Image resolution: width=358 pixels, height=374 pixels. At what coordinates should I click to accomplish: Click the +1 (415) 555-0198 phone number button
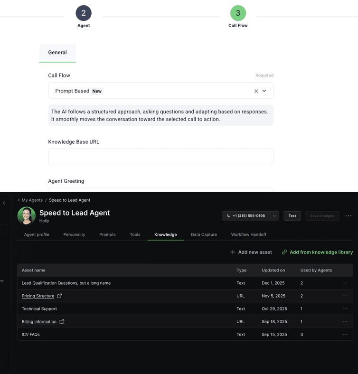click(246, 216)
